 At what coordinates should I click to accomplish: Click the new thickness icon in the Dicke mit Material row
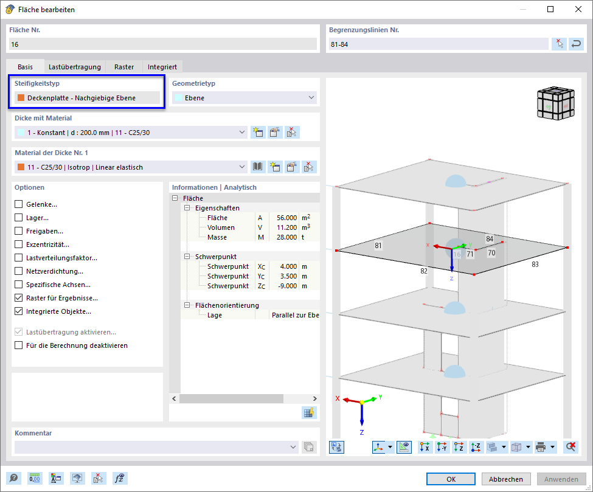point(258,133)
